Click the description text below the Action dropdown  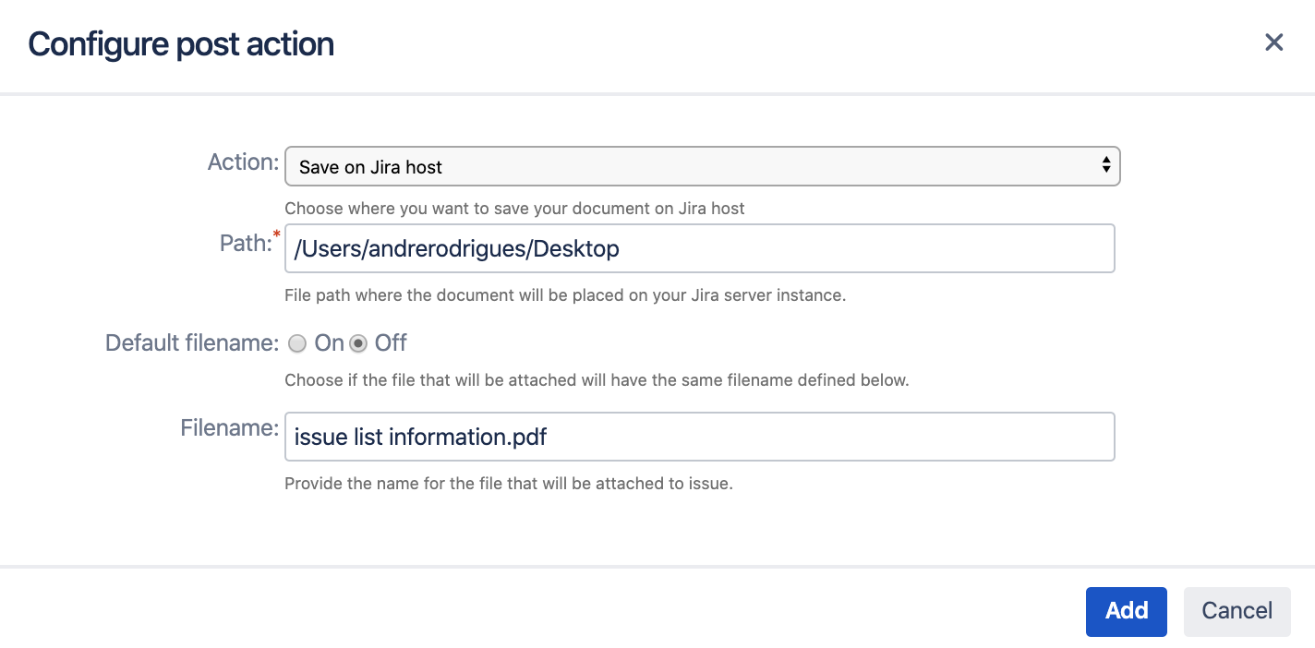(x=514, y=209)
